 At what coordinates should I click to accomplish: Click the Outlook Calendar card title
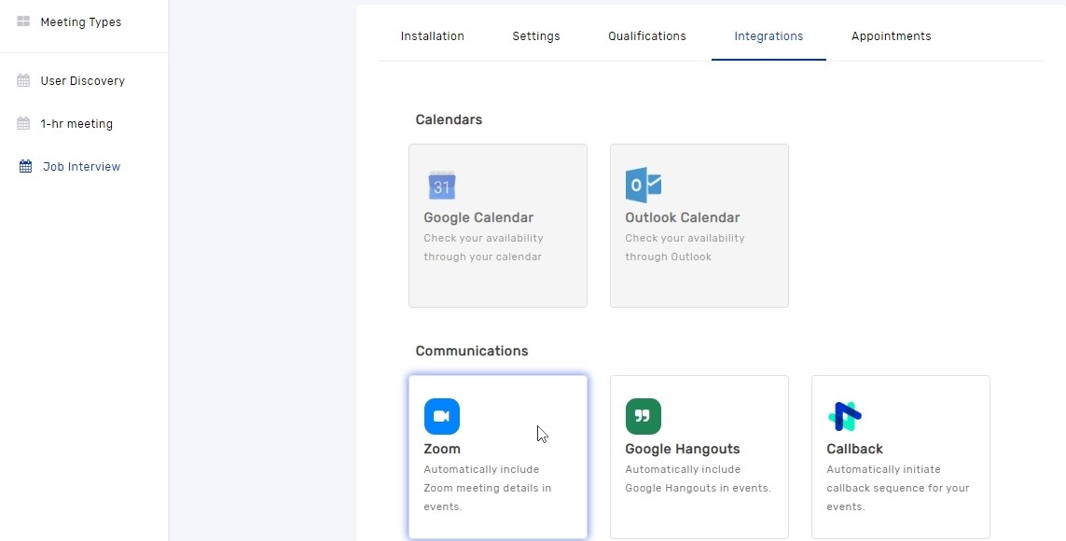(x=683, y=217)
